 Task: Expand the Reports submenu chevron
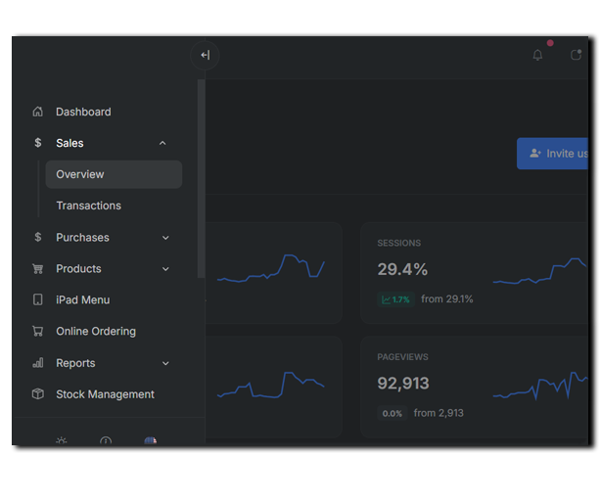[x=165, y=363]
